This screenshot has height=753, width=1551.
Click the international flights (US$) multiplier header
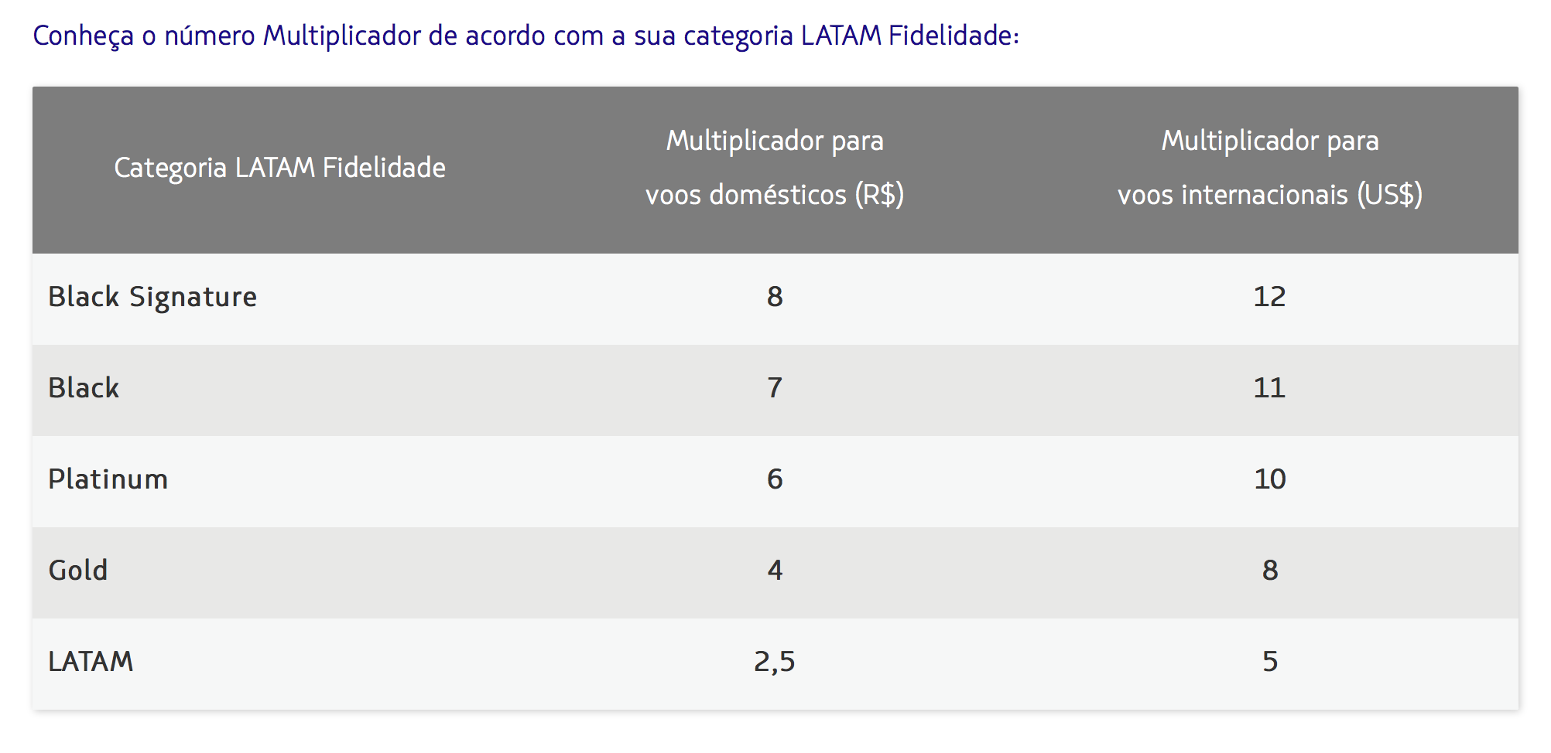[1269, 168]
